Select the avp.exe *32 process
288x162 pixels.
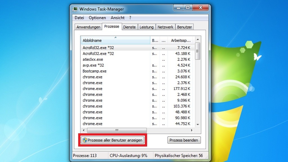[137, 65]
